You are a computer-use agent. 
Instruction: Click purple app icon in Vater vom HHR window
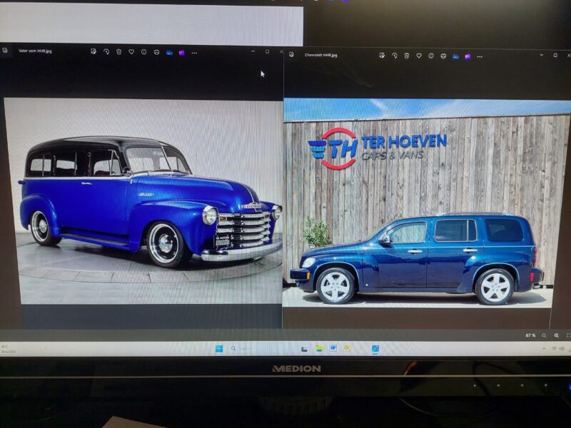coord(182,53)
